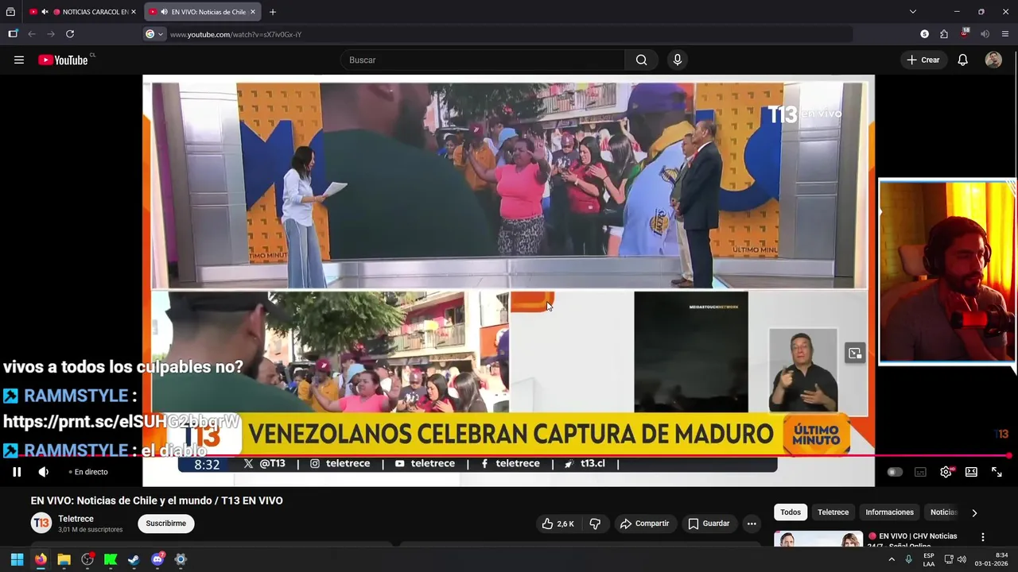Close the NOTICIAS CARACOL tab
The height and width of the screenshot is (572, 1018).
point(134,12)
